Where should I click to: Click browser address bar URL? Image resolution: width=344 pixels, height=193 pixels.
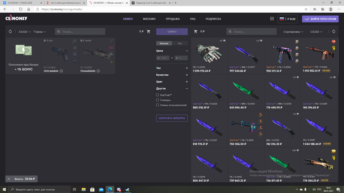62,9
